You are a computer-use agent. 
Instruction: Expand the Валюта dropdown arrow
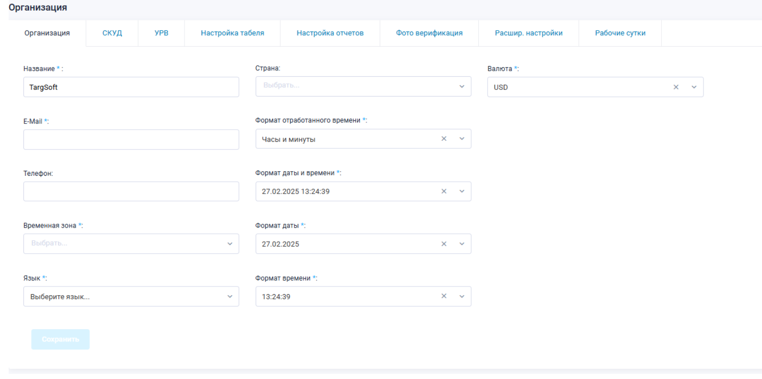click(694, 87)
